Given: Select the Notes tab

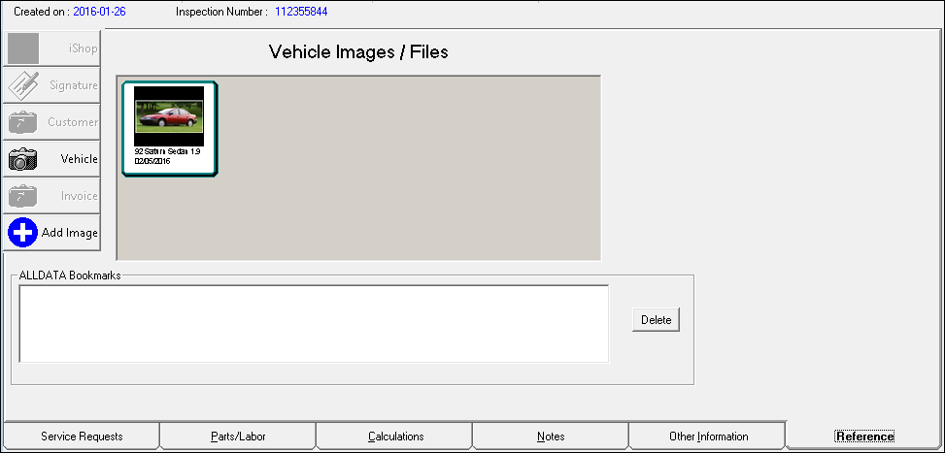Looking at the screenshot, I should click(551, 437).
